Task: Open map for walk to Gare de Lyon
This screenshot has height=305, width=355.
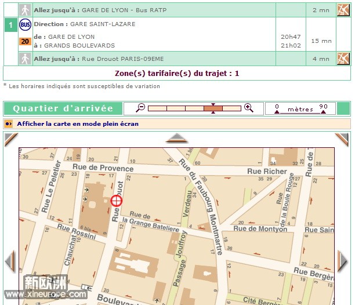Action: pos(343,10)
